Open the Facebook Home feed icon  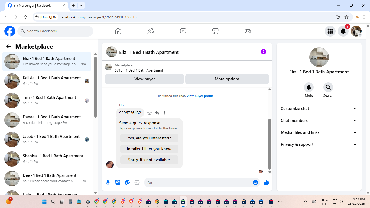[118, 31]
